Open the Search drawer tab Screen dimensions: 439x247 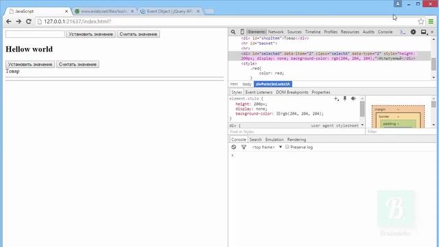pos(256,139)
